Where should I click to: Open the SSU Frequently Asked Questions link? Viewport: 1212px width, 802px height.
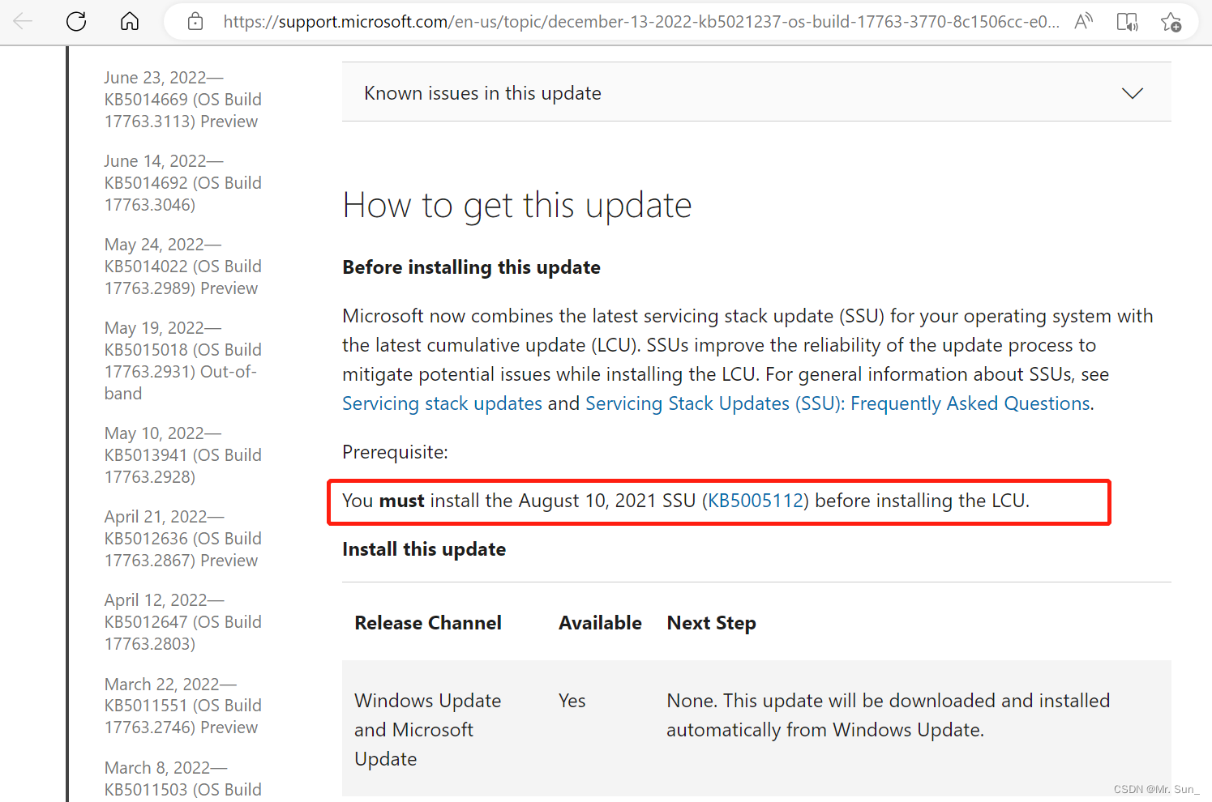[x=837, y=403]
